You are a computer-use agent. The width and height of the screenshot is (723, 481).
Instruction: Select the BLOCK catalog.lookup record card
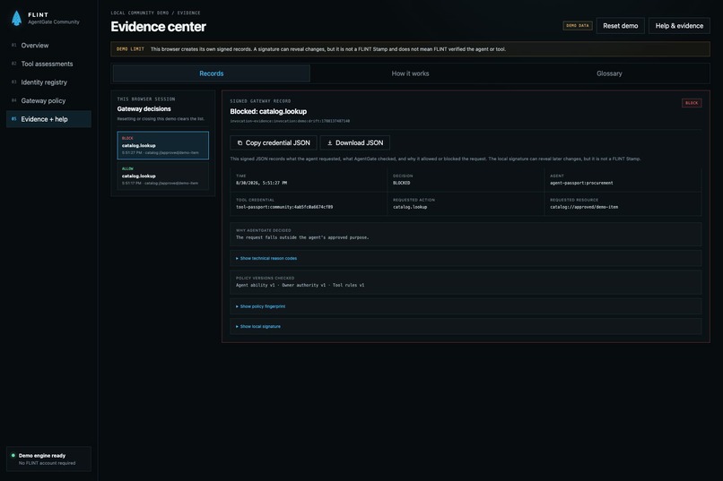pyautogui.click(x=162, y=145)
